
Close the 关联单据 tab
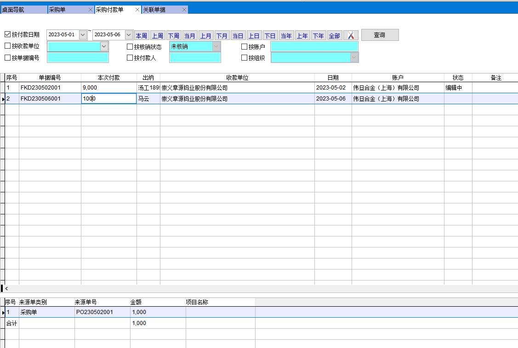(184, 10)
